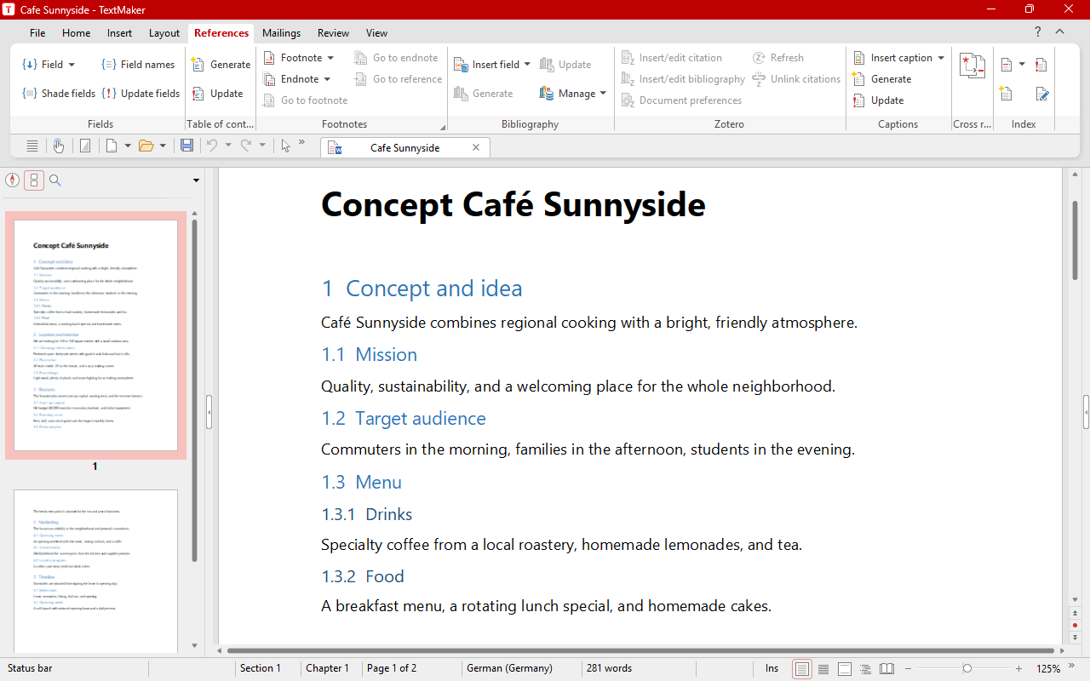Click the 125% zoom level
This screenshot has width=1090, height=681.
tap(1048, 668)
